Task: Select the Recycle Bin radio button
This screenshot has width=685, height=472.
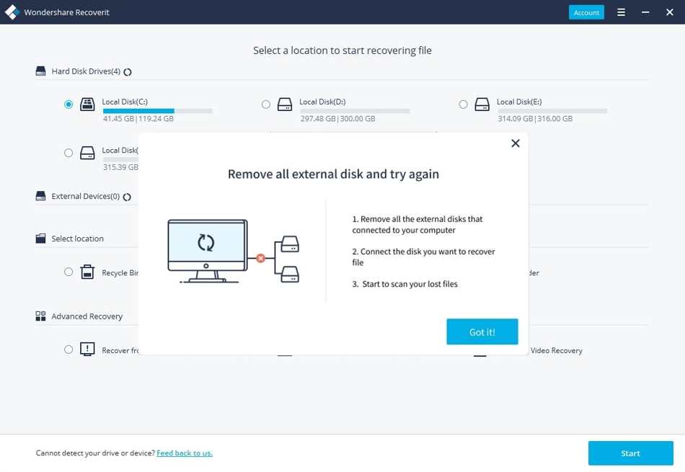Action: 68,272
